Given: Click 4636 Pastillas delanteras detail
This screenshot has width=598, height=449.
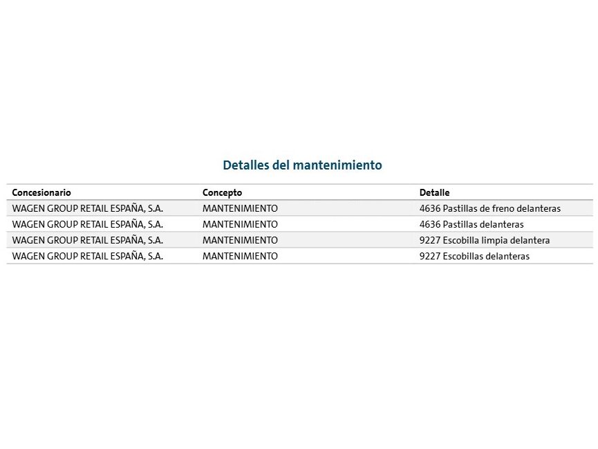Looking at the screenshot, I should 471,224.
